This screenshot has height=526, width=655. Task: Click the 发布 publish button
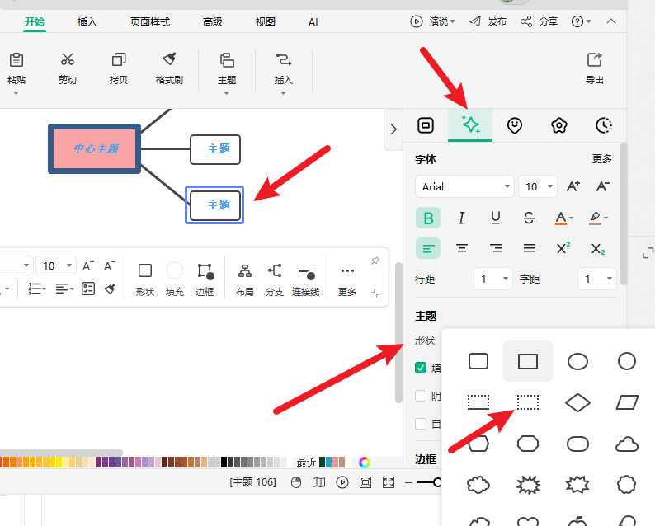pyautogui.click(x=488, y=21)
